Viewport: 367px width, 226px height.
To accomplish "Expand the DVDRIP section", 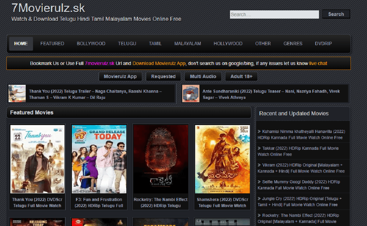I will tap(323, 43).
